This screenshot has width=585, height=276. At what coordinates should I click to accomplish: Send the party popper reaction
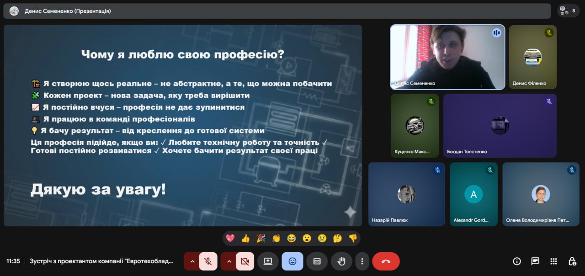pyautogui.click(x=261, y=238)
